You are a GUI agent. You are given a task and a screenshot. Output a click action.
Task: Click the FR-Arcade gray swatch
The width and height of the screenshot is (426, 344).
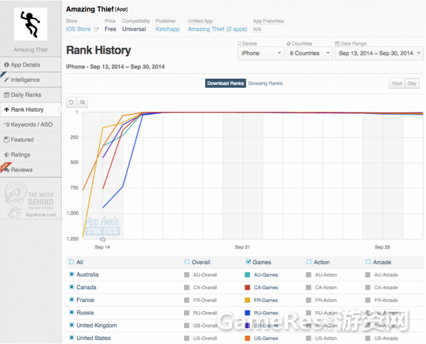[x=368, y=300]
